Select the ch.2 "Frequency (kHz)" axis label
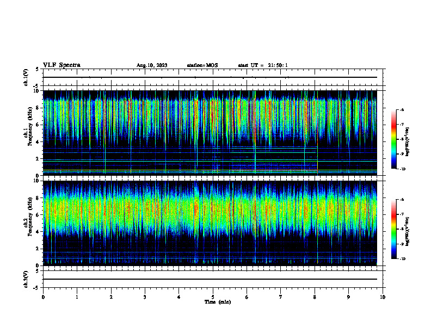Screen dimensions: 431x333 pyautogui.click(x=30, y=217)
